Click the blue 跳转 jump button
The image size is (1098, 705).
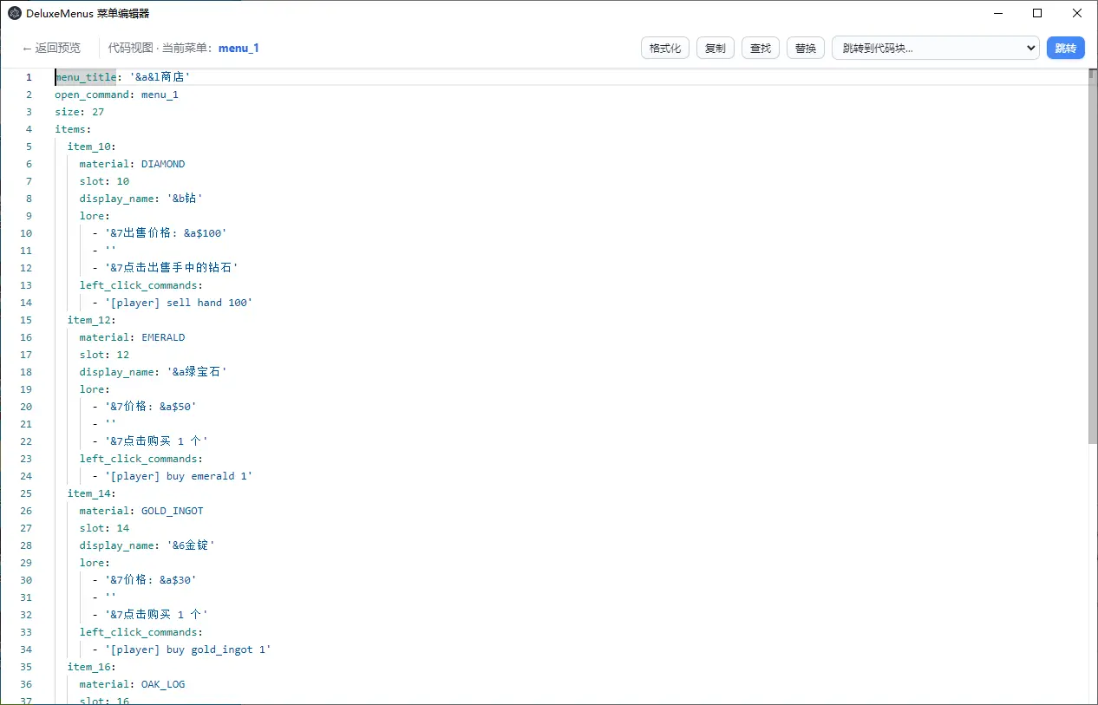1065,48
